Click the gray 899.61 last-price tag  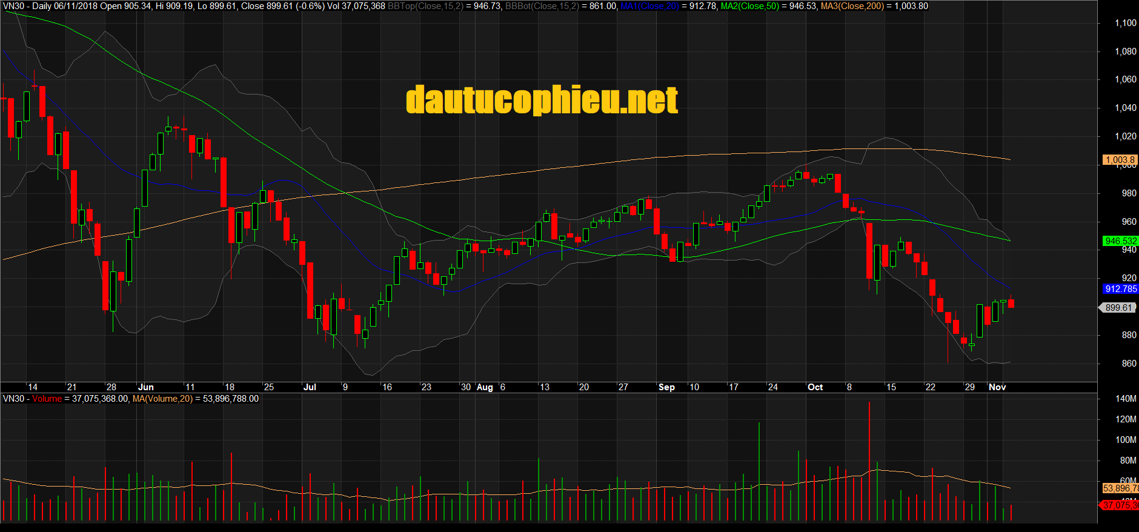[1118, 308]
